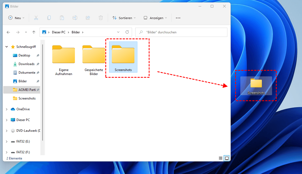Open the three-dot more options menu

point(178,18)
